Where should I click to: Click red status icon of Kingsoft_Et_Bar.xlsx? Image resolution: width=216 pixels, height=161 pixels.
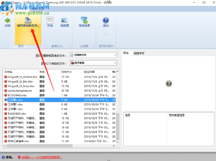[6, 82]
